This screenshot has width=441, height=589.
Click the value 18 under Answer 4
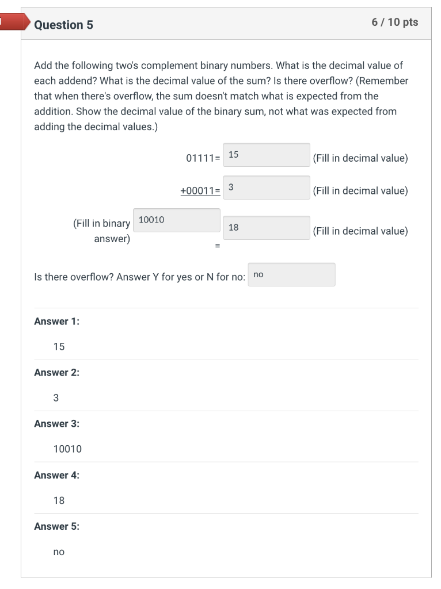59,500
